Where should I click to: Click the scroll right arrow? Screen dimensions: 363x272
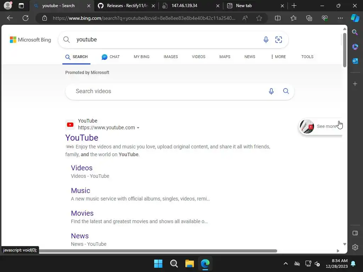pos(338,251)
